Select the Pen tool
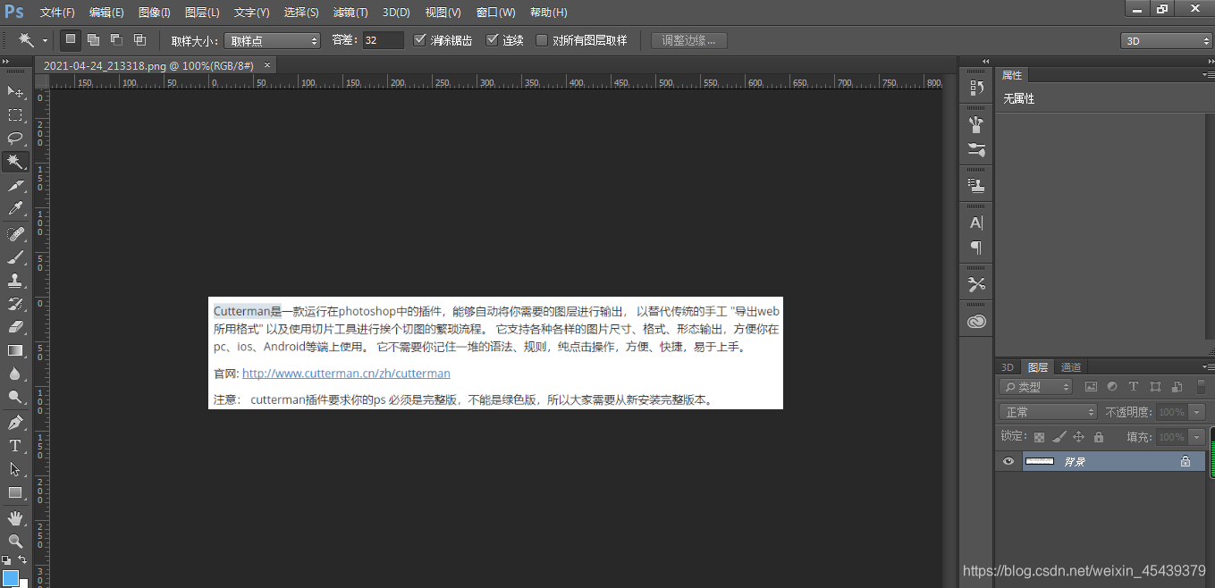1215x588 pixels. [15, 423]
